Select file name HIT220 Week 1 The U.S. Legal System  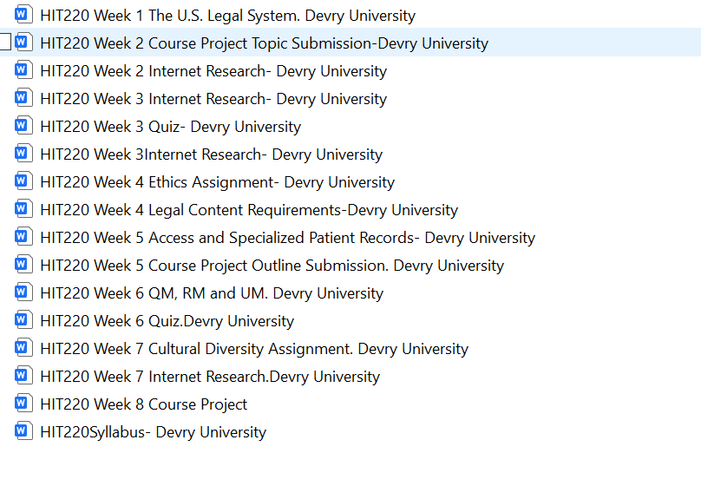click(x=228, y=16)
